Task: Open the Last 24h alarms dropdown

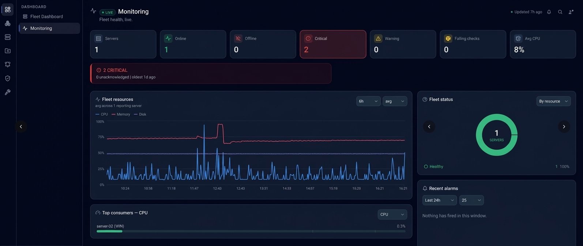Action: (440, 200)
